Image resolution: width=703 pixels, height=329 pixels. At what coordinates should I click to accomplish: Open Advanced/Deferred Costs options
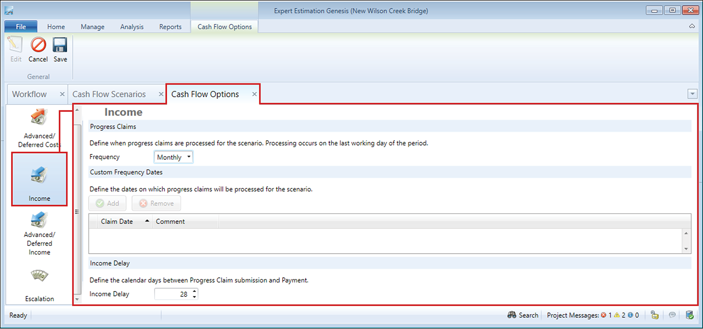[x=39, y=128]
